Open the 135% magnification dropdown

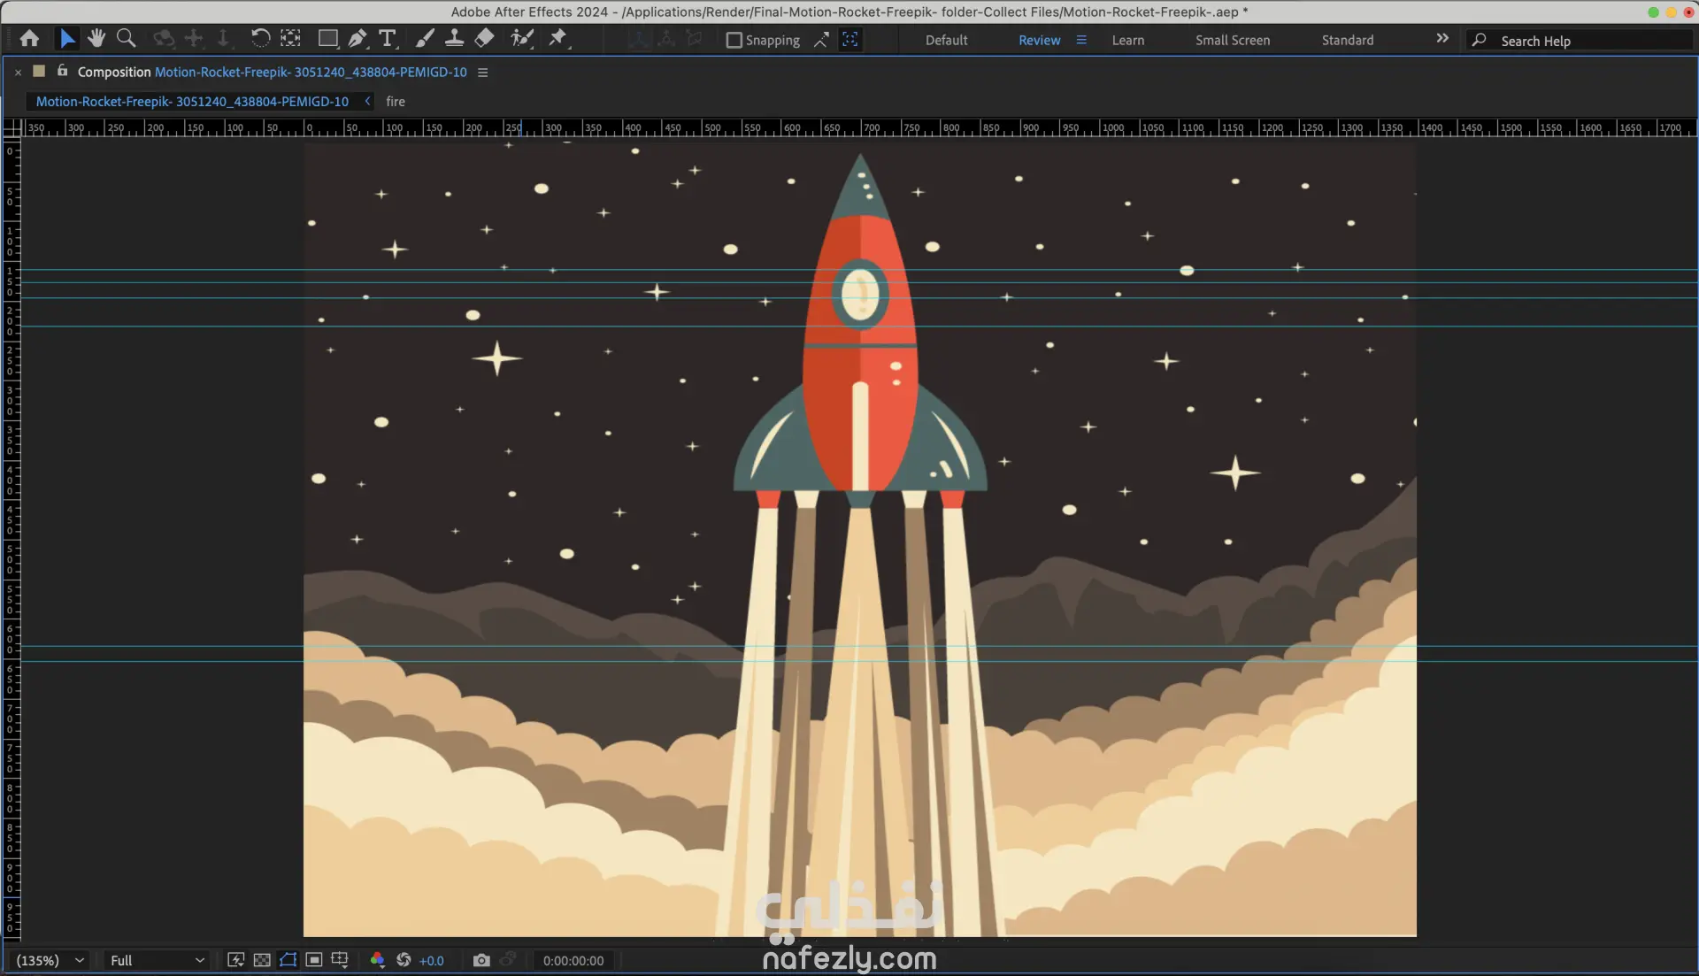pos(50,960)
